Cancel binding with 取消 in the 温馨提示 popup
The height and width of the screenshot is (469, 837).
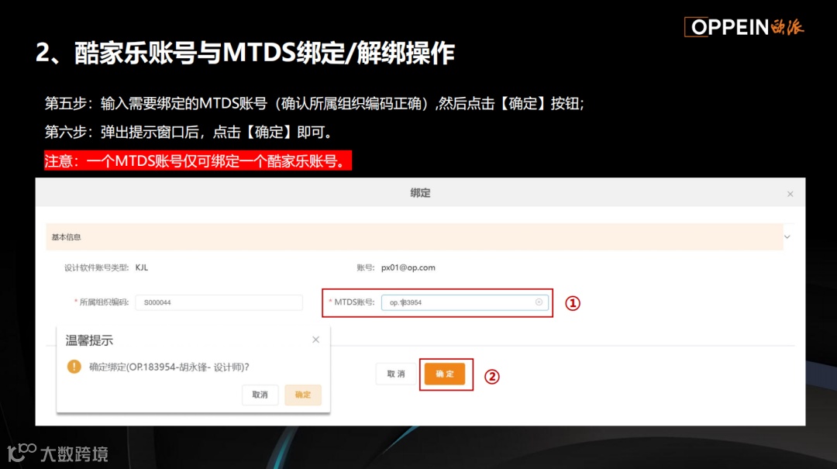pos(260,395)
